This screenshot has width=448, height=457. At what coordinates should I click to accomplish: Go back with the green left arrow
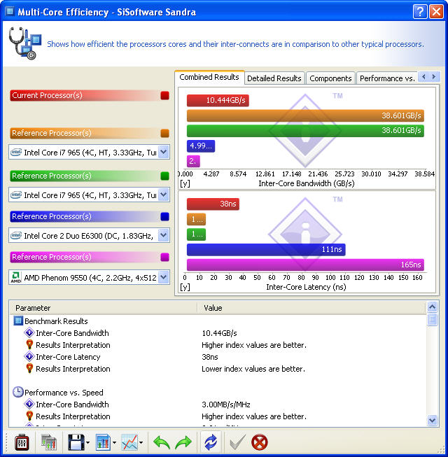161,443
